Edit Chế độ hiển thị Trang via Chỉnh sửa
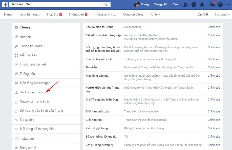This screenshot has width=232, height=150. click(x=214, y=27)
